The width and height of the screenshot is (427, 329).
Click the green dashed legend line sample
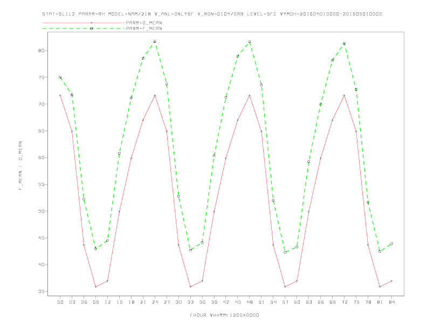pyautogui.click(x=84, y=28)
